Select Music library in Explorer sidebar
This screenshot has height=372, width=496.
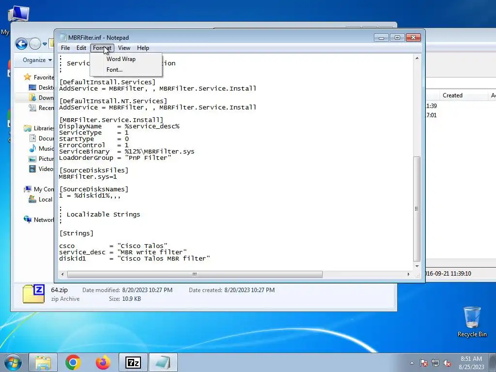click(x=41, y=148)
